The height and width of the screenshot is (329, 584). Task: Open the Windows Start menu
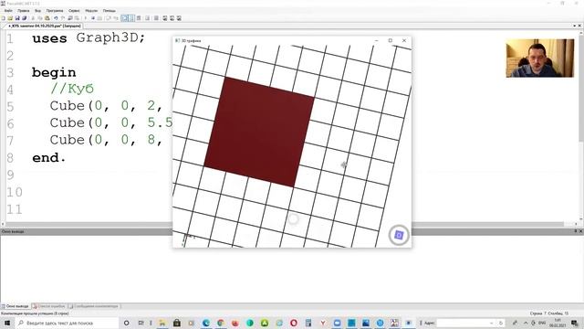tap(7, 323)
